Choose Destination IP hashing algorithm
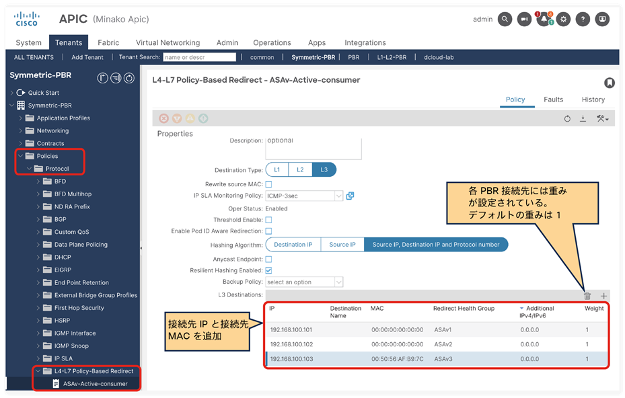Image resolution: width=625 pixels, height=398 pixels. [x=293, y=245]
